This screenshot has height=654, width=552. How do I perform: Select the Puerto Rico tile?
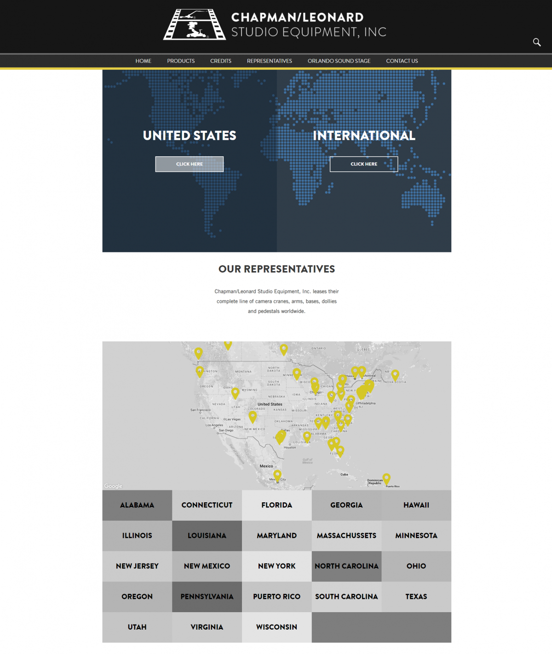coord(277,597)
